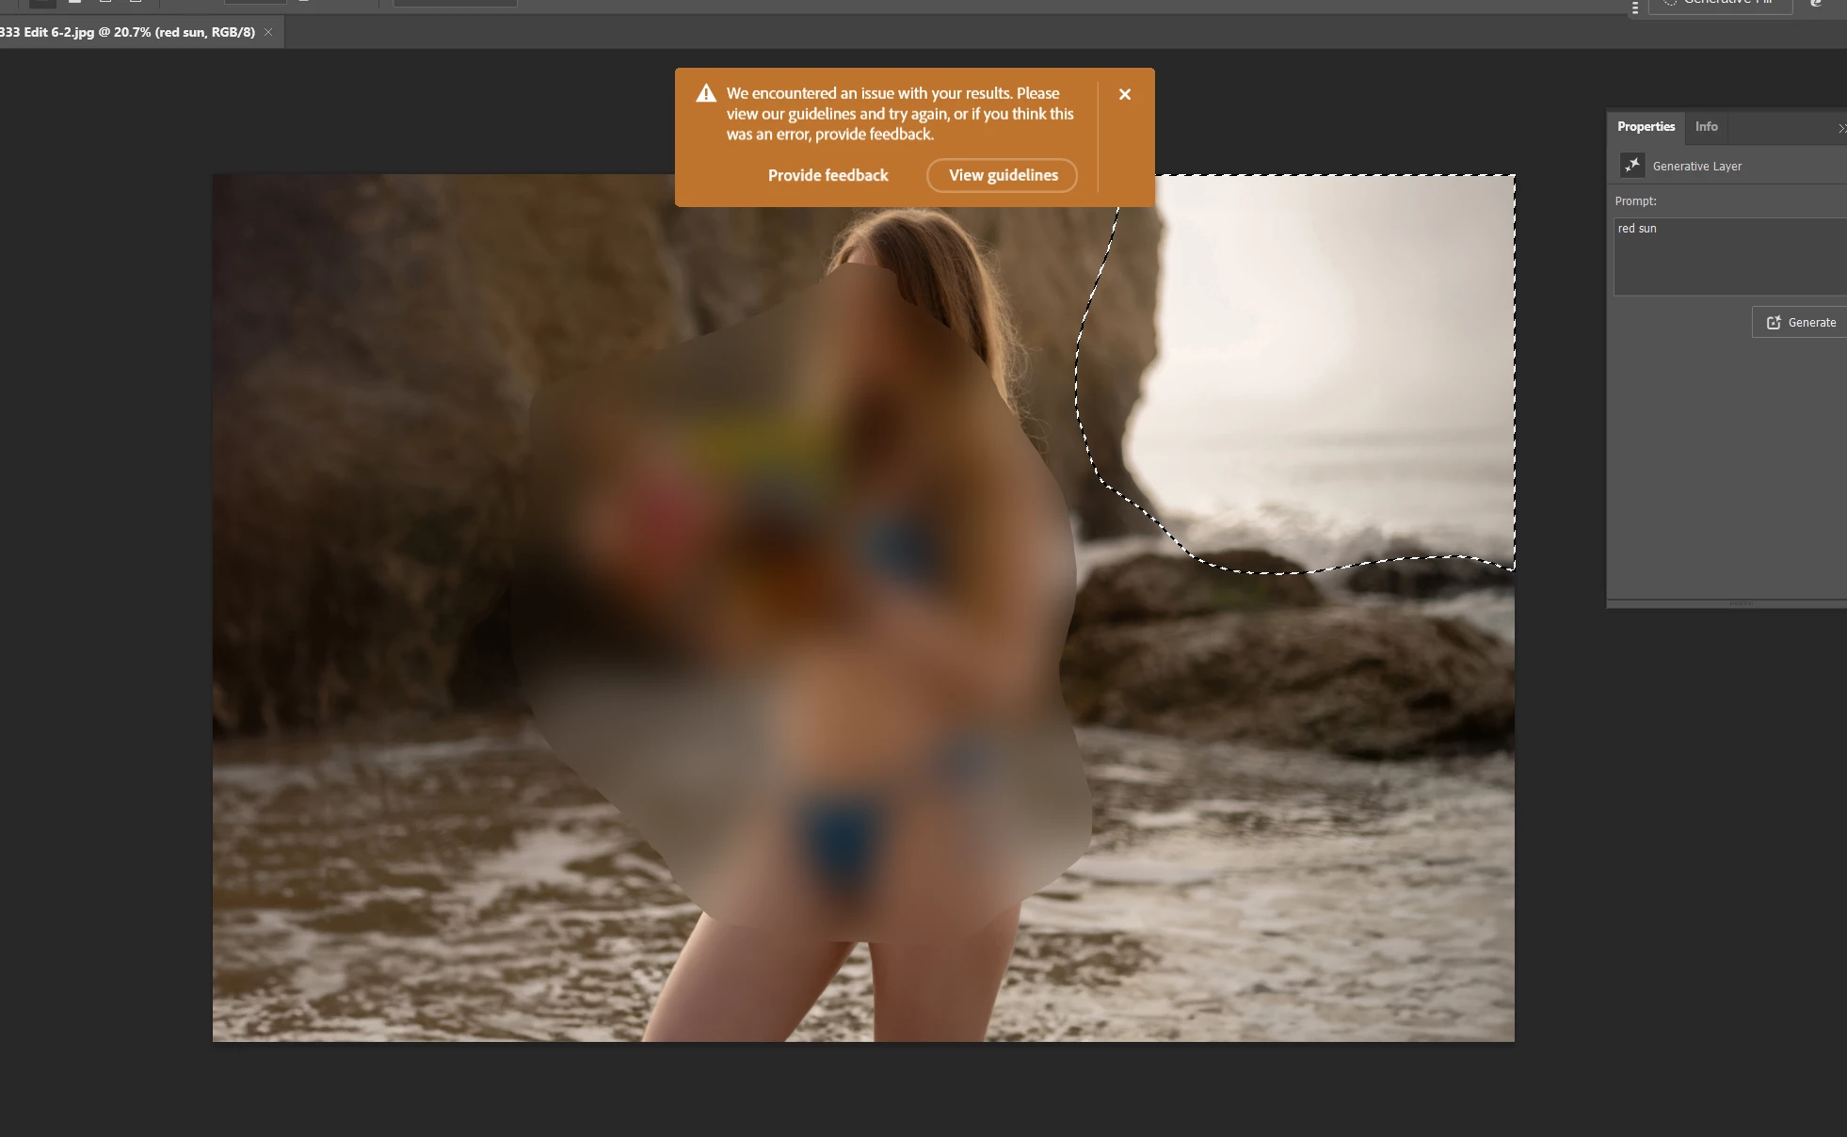The image size is (1847, 1137).
Task: Collapse the Properties panel with double chevron
Action: (x=1840, y=128)
